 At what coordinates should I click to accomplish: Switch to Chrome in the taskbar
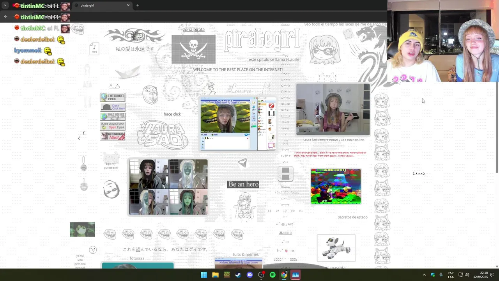tap(284, 275)
